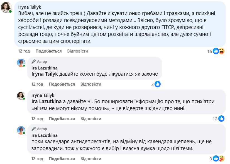This screenshot has width=230, height=164.
Task: Click the pencil Author badge icon on last comment
Action: [x=34, y=129]
